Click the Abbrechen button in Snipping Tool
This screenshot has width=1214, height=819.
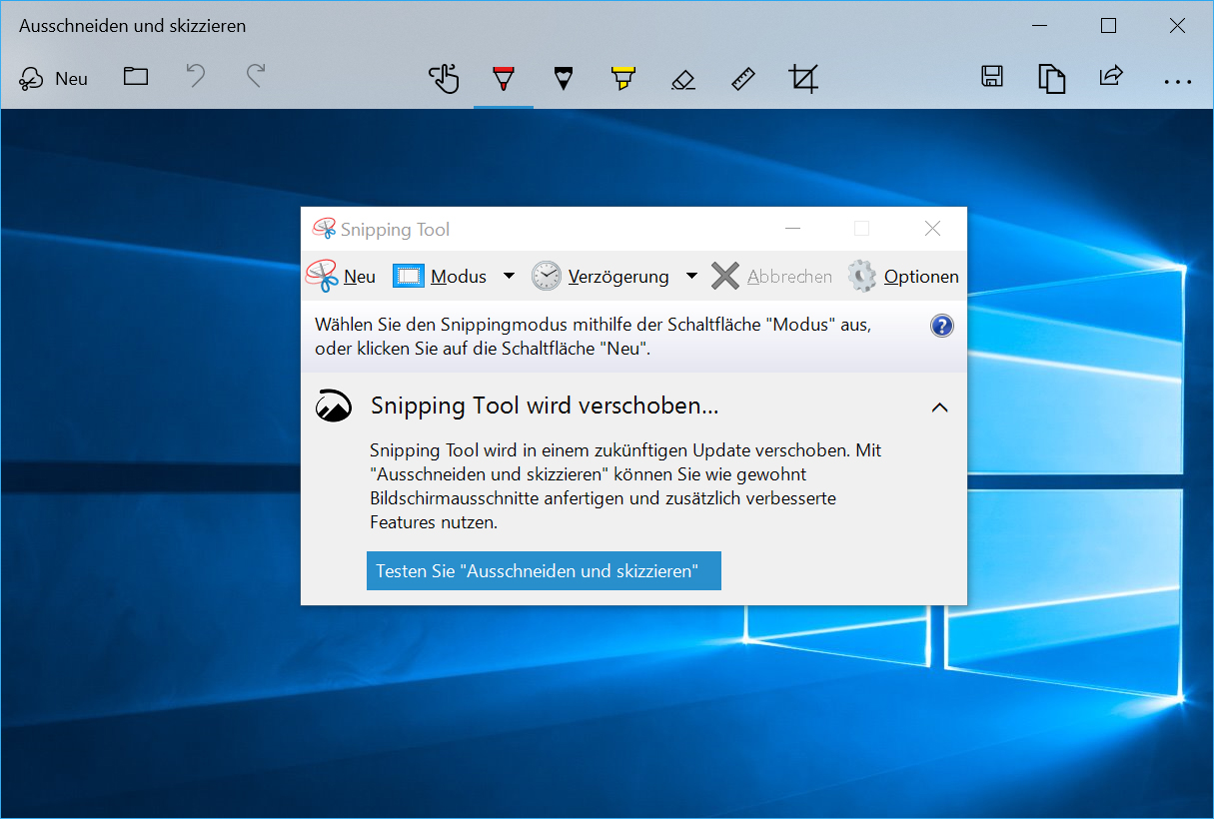[x=771, y=276]
